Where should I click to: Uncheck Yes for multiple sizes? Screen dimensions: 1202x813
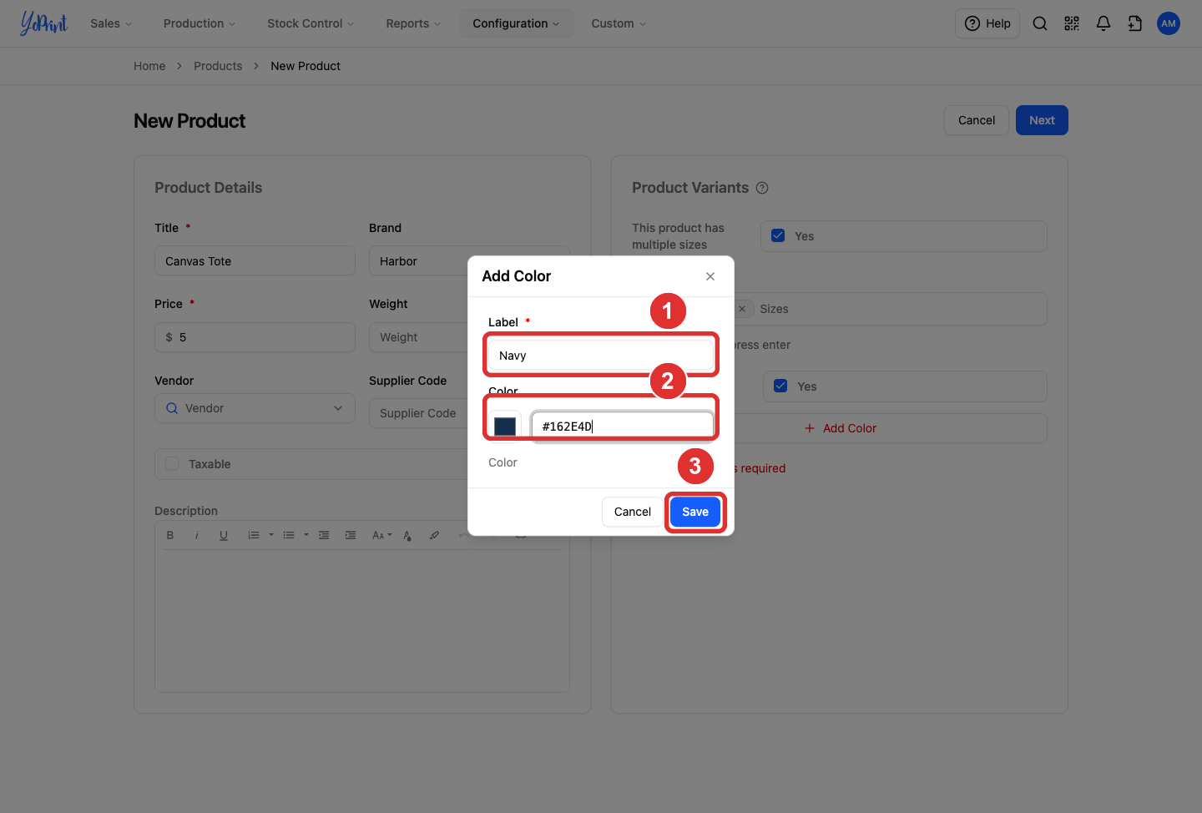tap(778, 235)
